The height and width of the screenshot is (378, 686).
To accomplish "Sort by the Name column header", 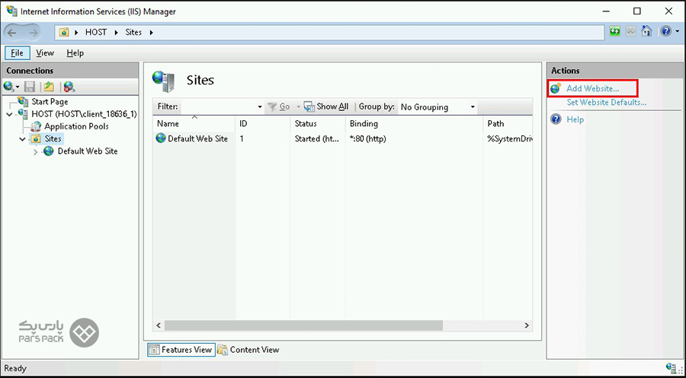I will [194, 123].
